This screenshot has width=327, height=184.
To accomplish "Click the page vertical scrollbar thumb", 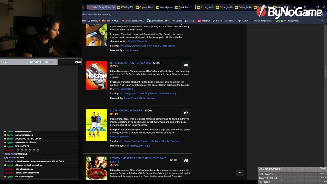I will pyautogui.click(x=325, y=72).
